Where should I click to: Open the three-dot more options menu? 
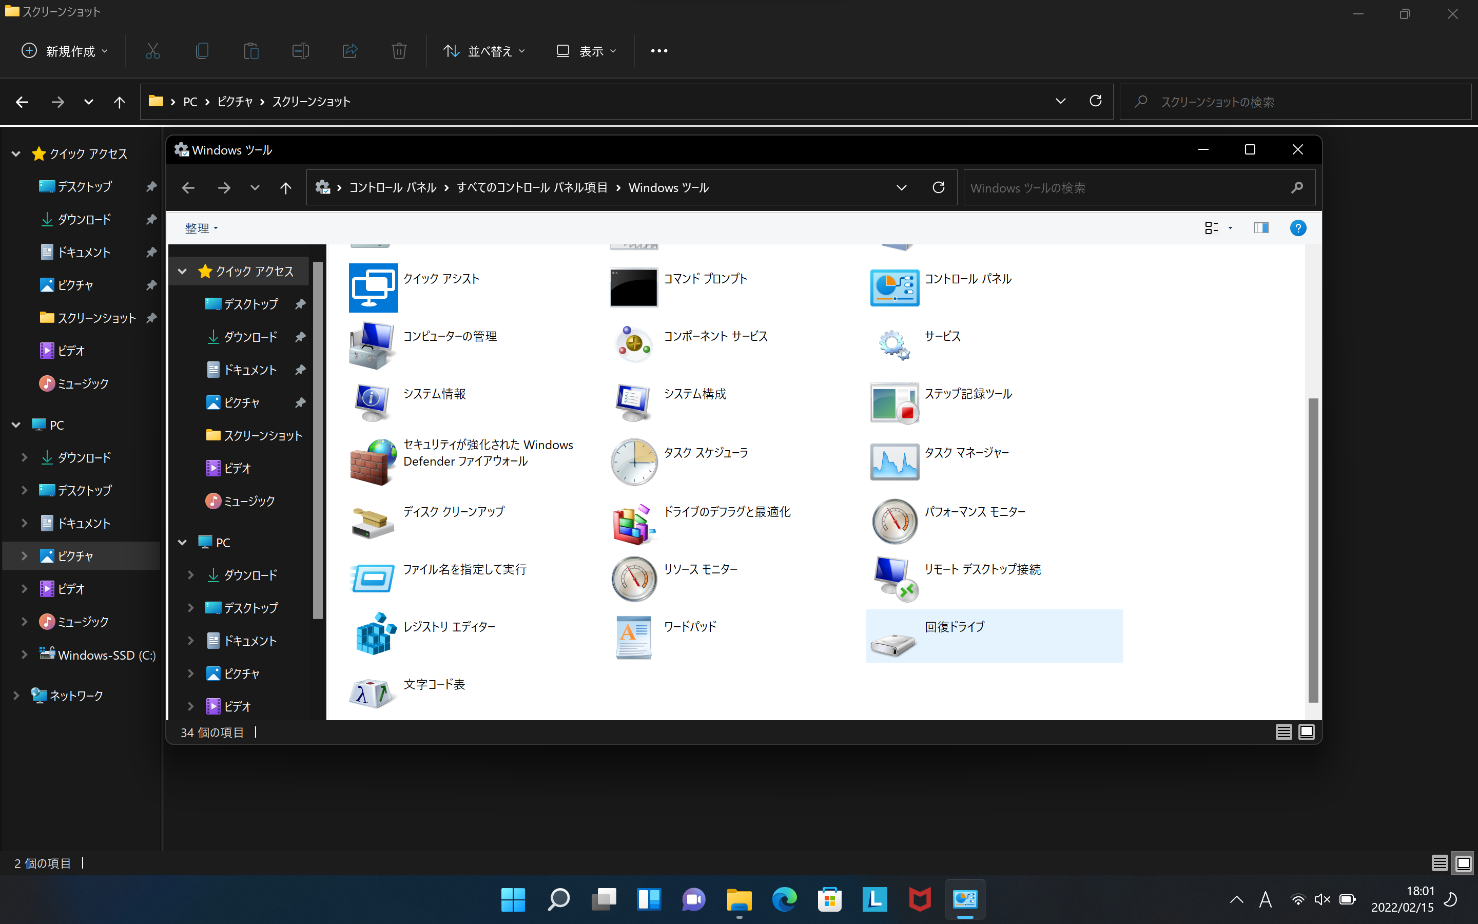pos(659,51)
